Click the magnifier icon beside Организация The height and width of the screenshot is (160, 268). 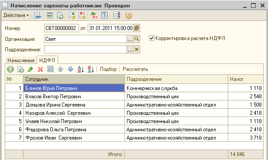pos(137,39)
